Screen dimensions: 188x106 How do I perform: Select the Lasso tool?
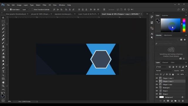coord(3,25)
